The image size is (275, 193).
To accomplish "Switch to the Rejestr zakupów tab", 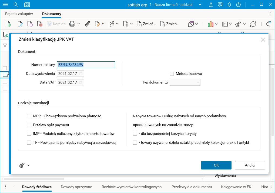I will [19, 14].
